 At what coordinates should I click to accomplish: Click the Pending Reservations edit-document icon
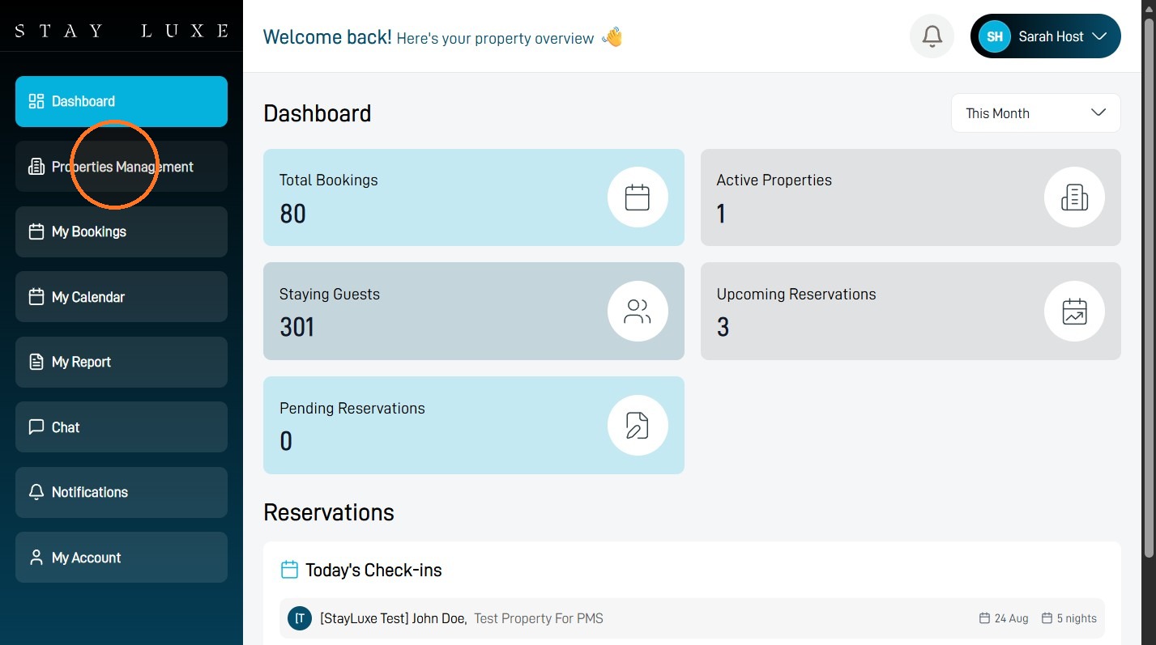pyautogui.click(x=638, y=426)
